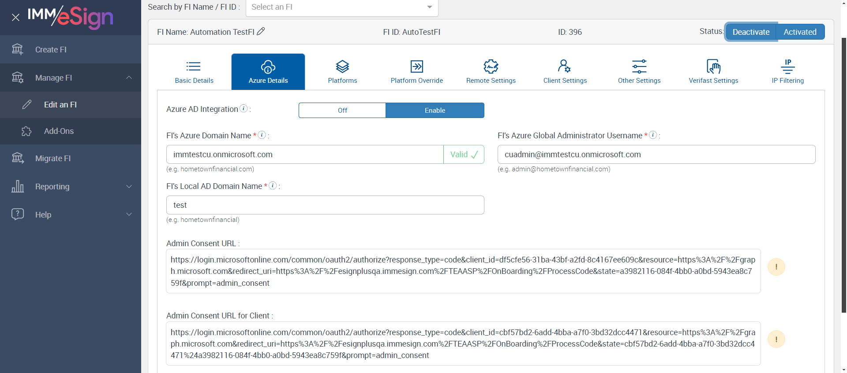The width and height of the screenshot is (847, 373).
Task: Click the Azure Details cloud icon
Action: 268,67
